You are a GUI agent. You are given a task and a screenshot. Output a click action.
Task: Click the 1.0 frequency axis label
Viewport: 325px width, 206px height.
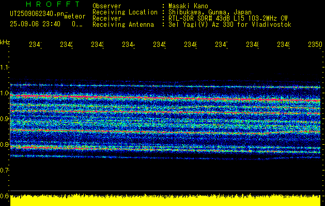[4, 93]
